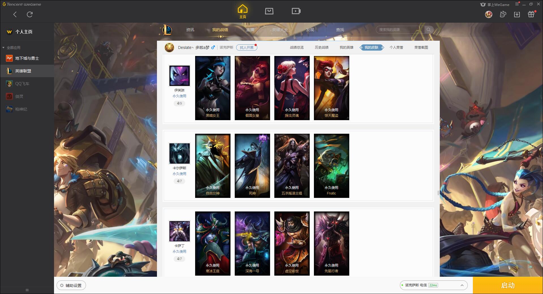543x294 pixels.
Task: Click the 4/9 skin count badge
Action: (180, 103)
